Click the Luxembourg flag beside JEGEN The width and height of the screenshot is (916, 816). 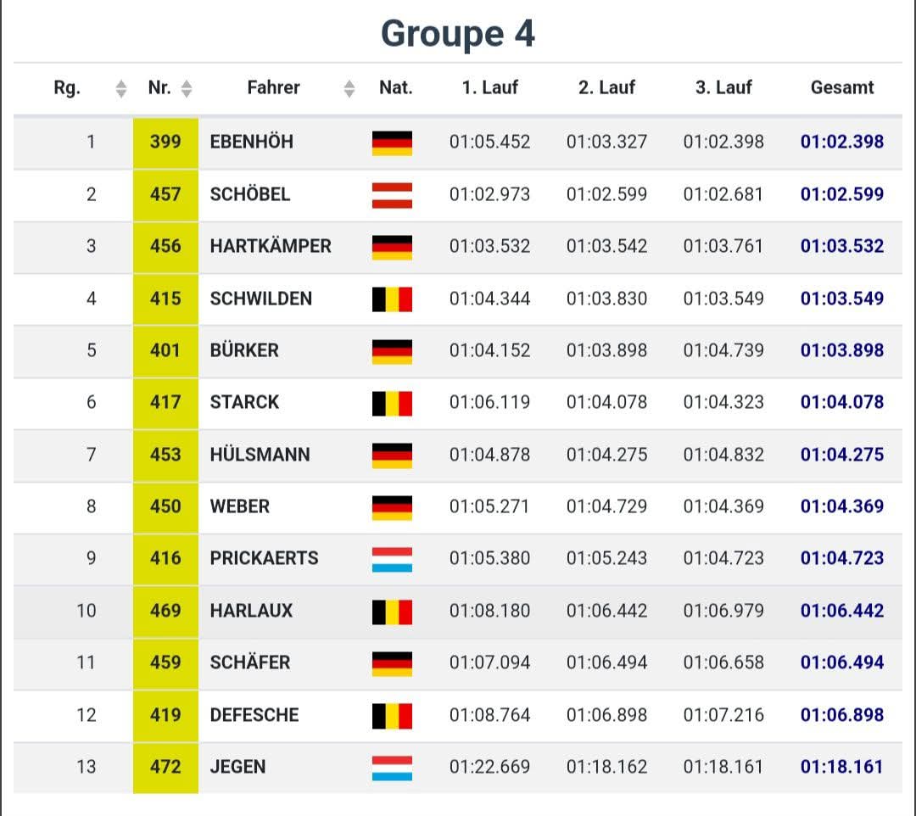[x=392, y=768]
